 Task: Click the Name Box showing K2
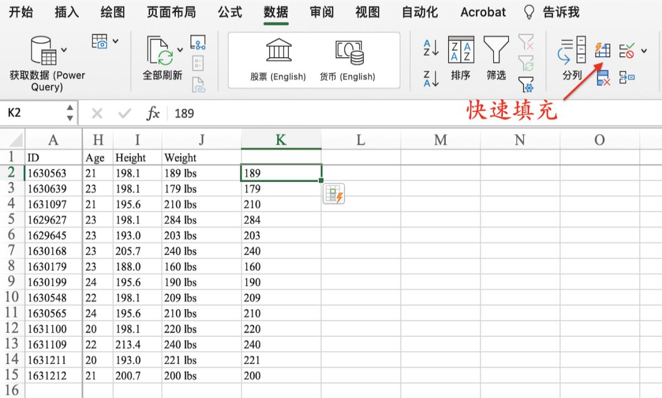click(33, 113)
